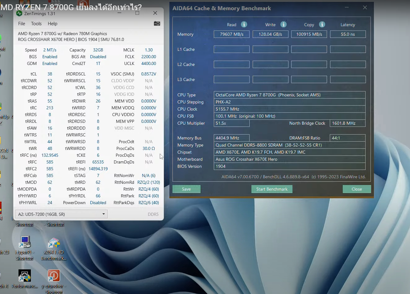The width and height of the screenshot is (410, 294).
Task: Click the RttNomRd value 'RZQ/2 (120)'
Action: [149, 182]
